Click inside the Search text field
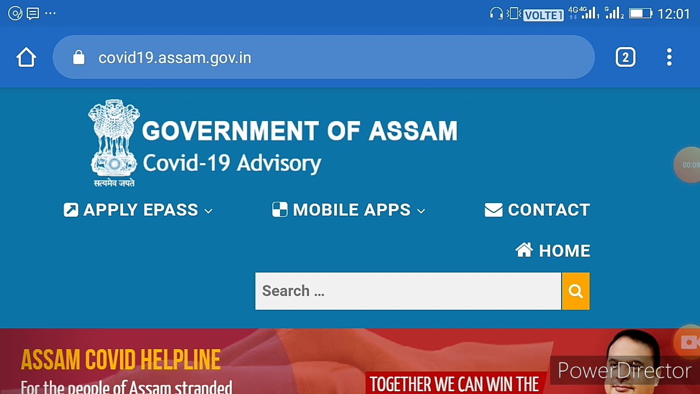700x394 pixels. coord(408,291)
